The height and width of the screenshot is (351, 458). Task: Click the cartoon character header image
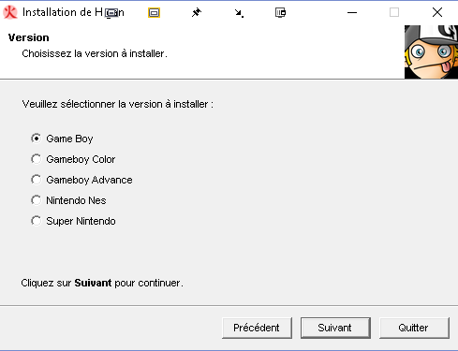pos(431,51)
